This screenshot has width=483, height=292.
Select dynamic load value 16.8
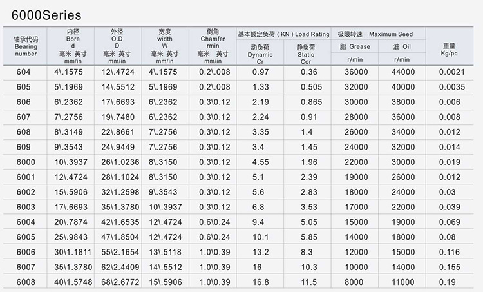coord(260,281)
